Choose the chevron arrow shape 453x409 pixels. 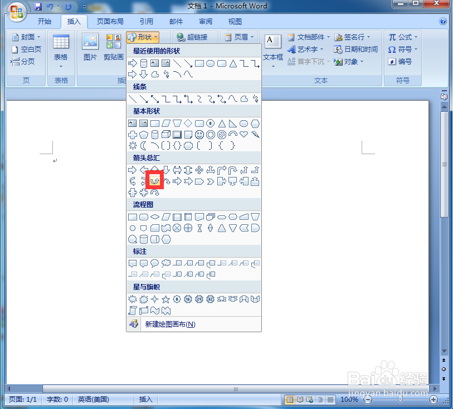[210, 181]
